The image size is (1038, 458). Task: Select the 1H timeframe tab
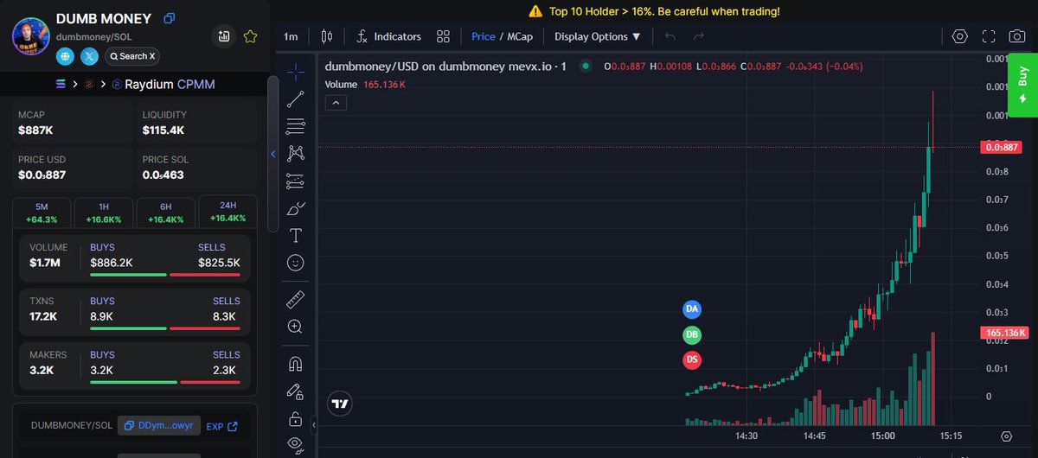[x=104, y=213]
